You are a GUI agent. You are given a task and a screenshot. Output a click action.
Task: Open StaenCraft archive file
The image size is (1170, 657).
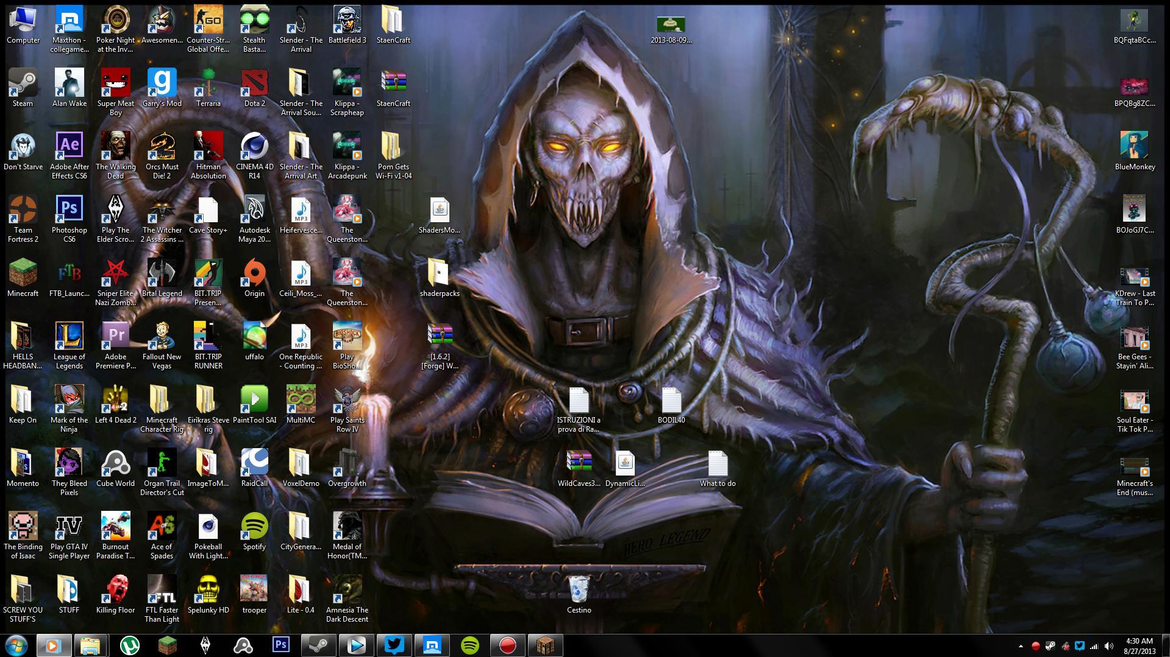393,88
